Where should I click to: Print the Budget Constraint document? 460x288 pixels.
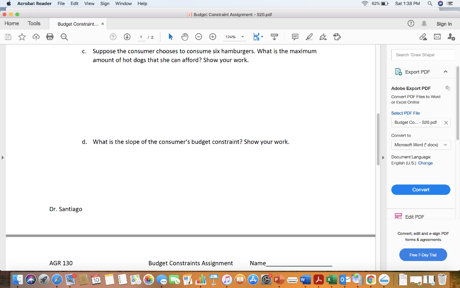tap(50, 37)
